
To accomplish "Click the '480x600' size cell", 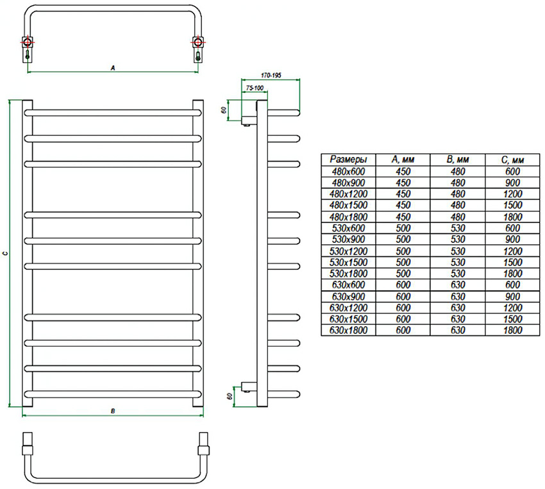I will 348,171.
